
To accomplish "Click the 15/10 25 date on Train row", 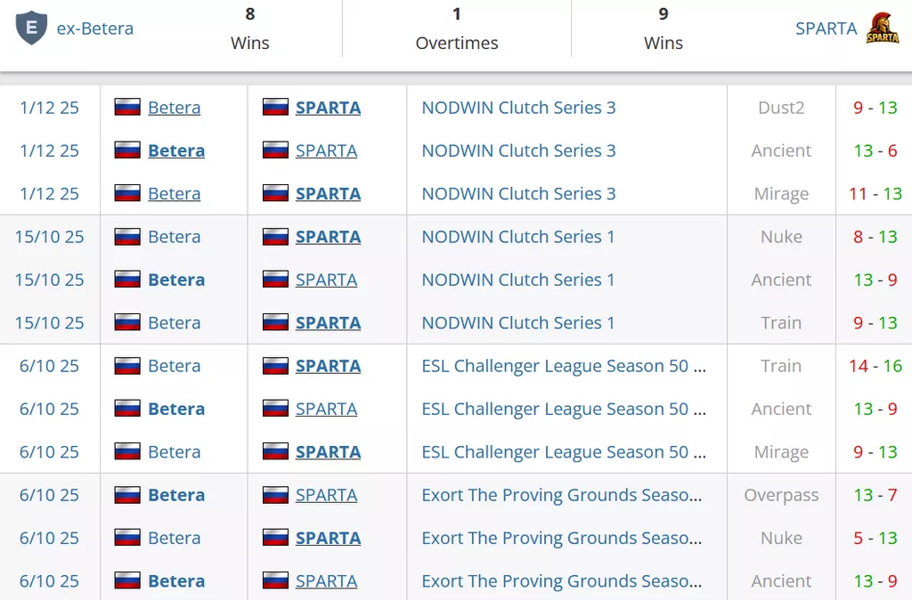I will [x=49, y=322].
